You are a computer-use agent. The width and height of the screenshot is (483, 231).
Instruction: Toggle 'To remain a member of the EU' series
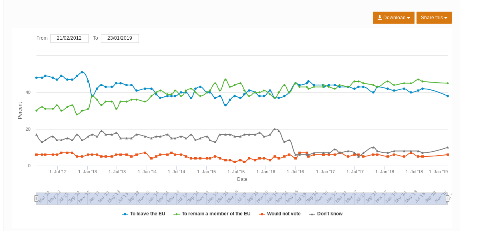coord(216,214)
